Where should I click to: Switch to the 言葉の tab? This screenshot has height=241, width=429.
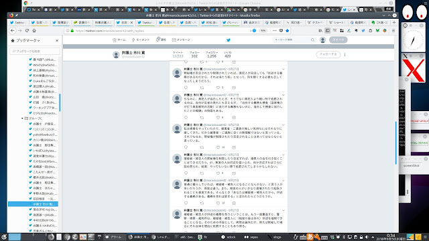tap(82, 22)
